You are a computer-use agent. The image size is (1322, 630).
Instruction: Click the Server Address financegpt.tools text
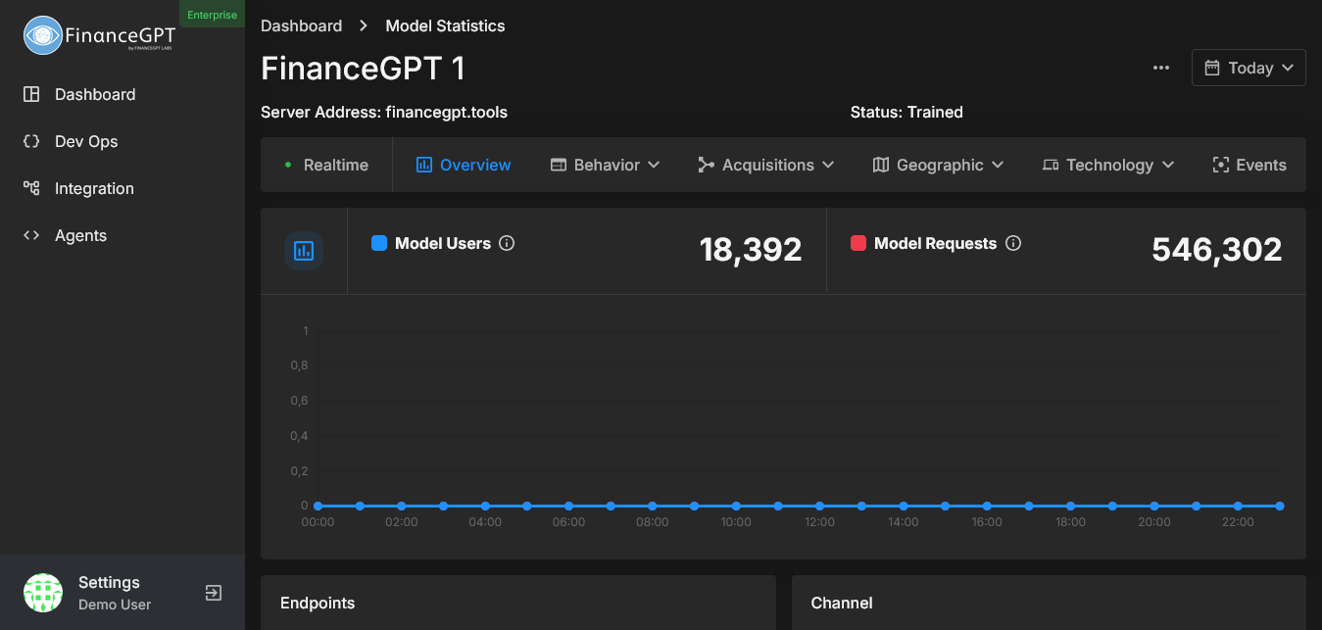click(384, 112)
